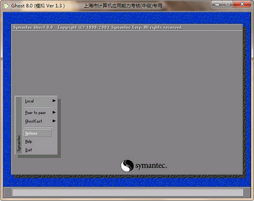Open the GhostCast menu entry

[34, 121]
